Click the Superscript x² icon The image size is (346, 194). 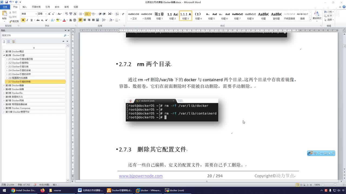[46, 20]
